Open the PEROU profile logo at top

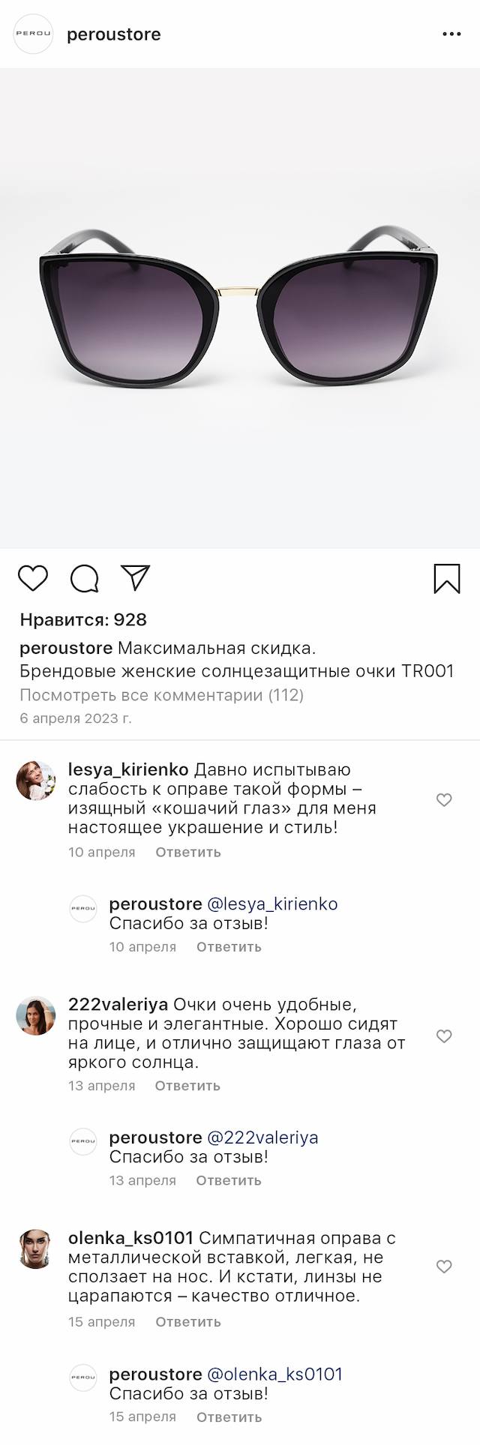[x=34, y=34]
